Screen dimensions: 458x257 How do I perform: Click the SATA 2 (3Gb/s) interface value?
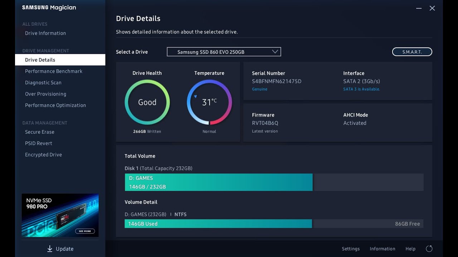[x=362, y=81]
